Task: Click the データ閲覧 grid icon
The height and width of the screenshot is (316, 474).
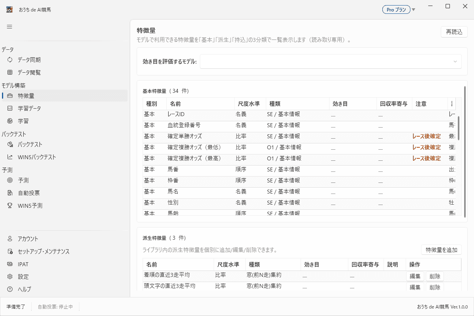Action: pyautogui.click(x=10, y=72)
